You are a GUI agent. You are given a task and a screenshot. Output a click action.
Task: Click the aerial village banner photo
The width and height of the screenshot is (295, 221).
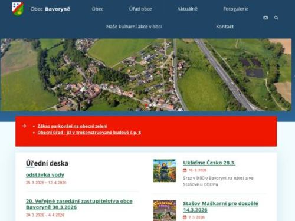point(146,75)
